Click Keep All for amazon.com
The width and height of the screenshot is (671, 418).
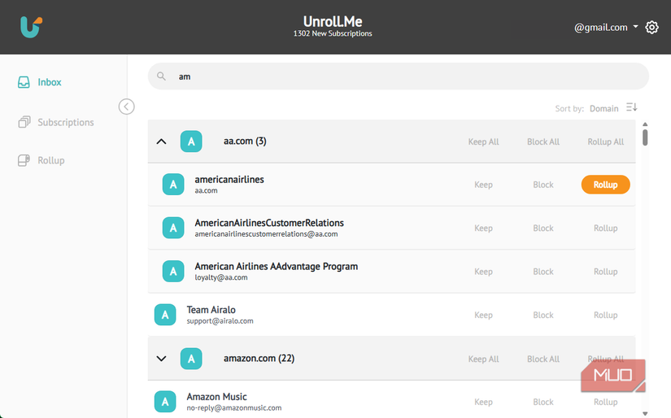click(x=483, y=359)
